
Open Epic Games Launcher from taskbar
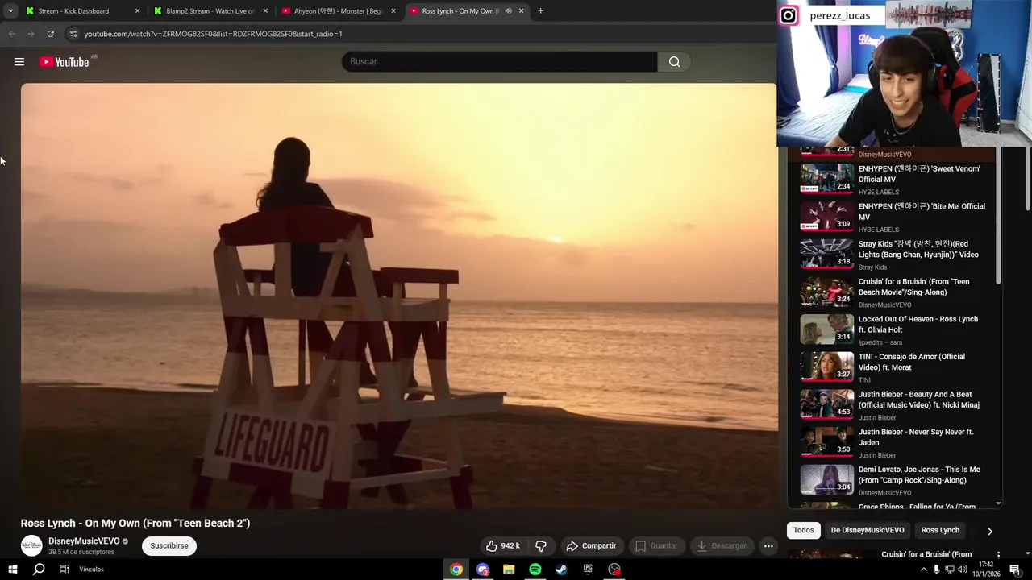588,570
